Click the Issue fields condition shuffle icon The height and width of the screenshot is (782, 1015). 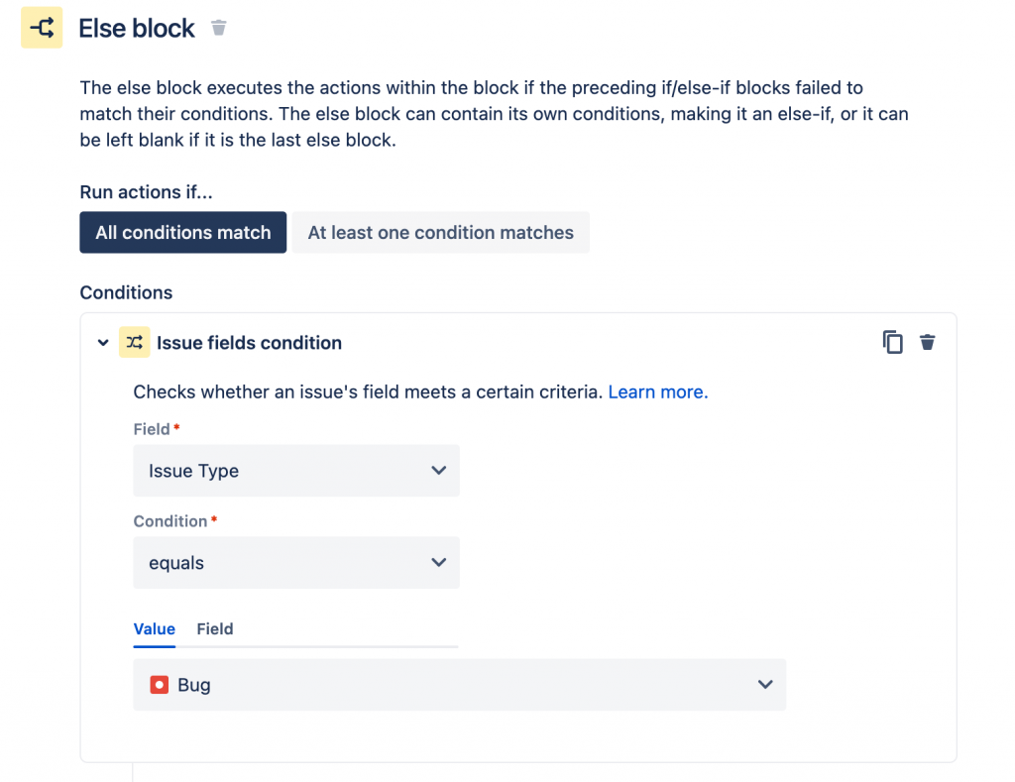(134, 343)
